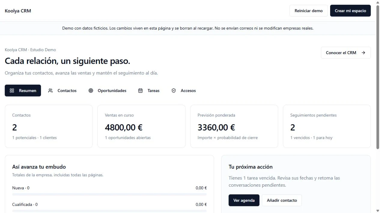Click the Nueva stage progress bar
The image size is (380, 213).
[109, 194]
